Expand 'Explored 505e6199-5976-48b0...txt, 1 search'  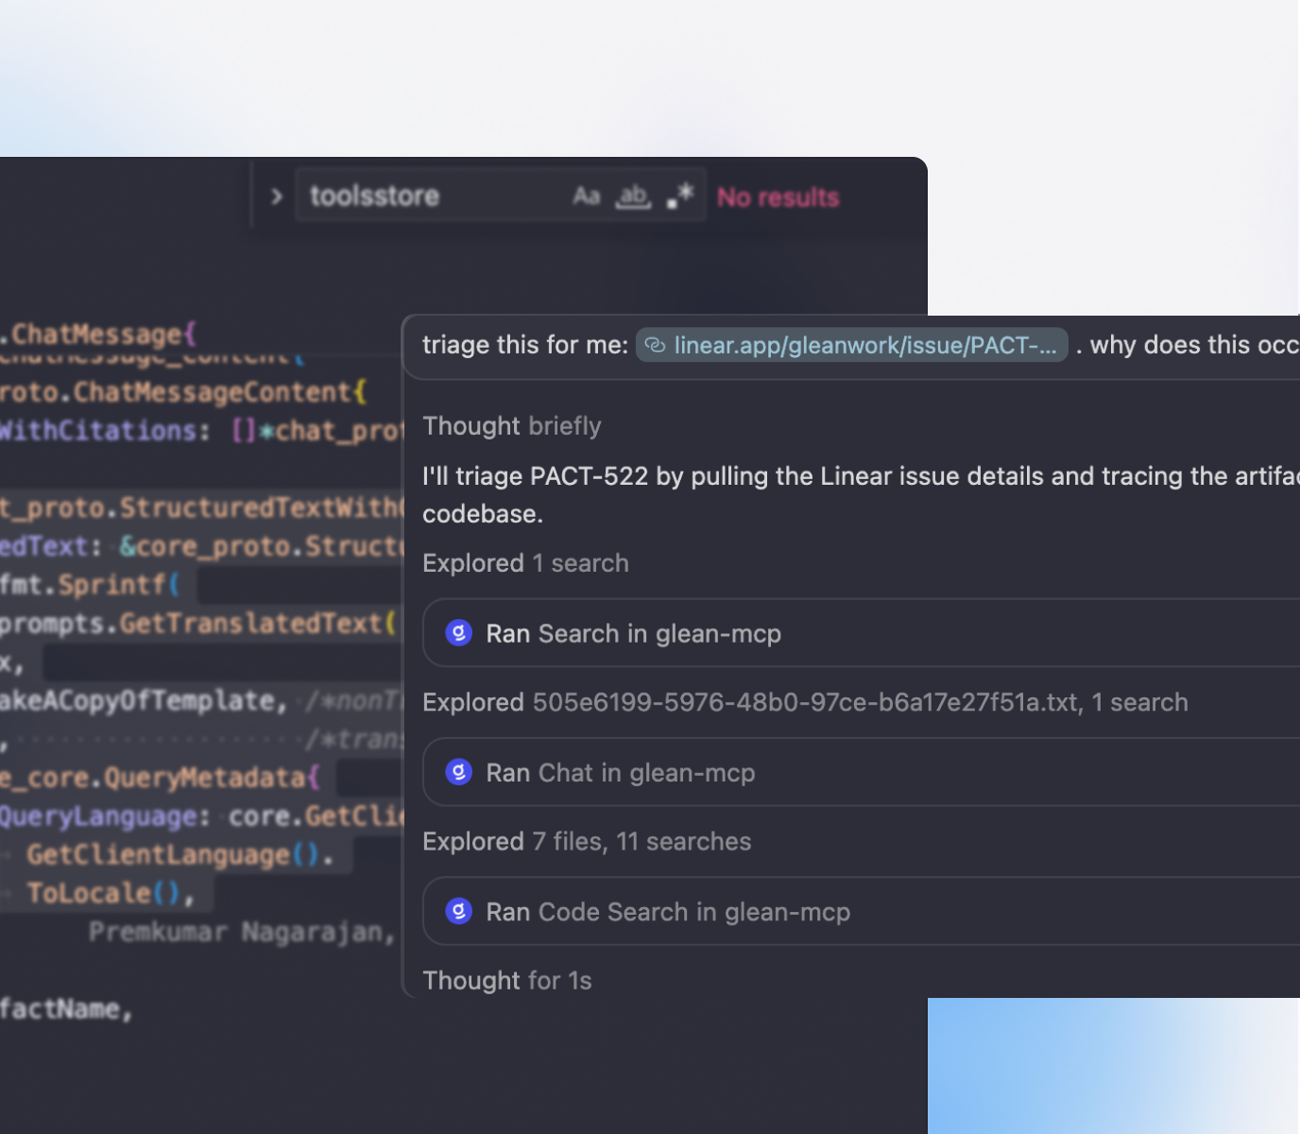point(805,702)
